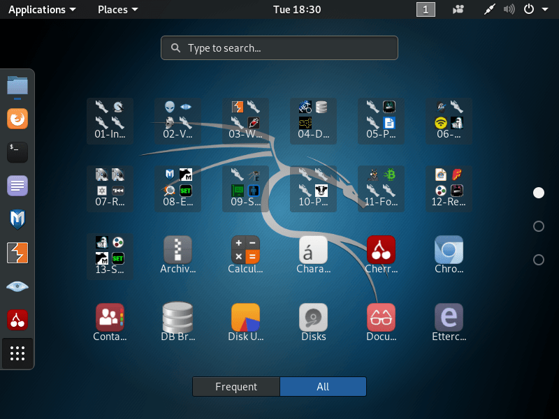Open the text editor in the dock
The image size is (559, 419).
17,186
